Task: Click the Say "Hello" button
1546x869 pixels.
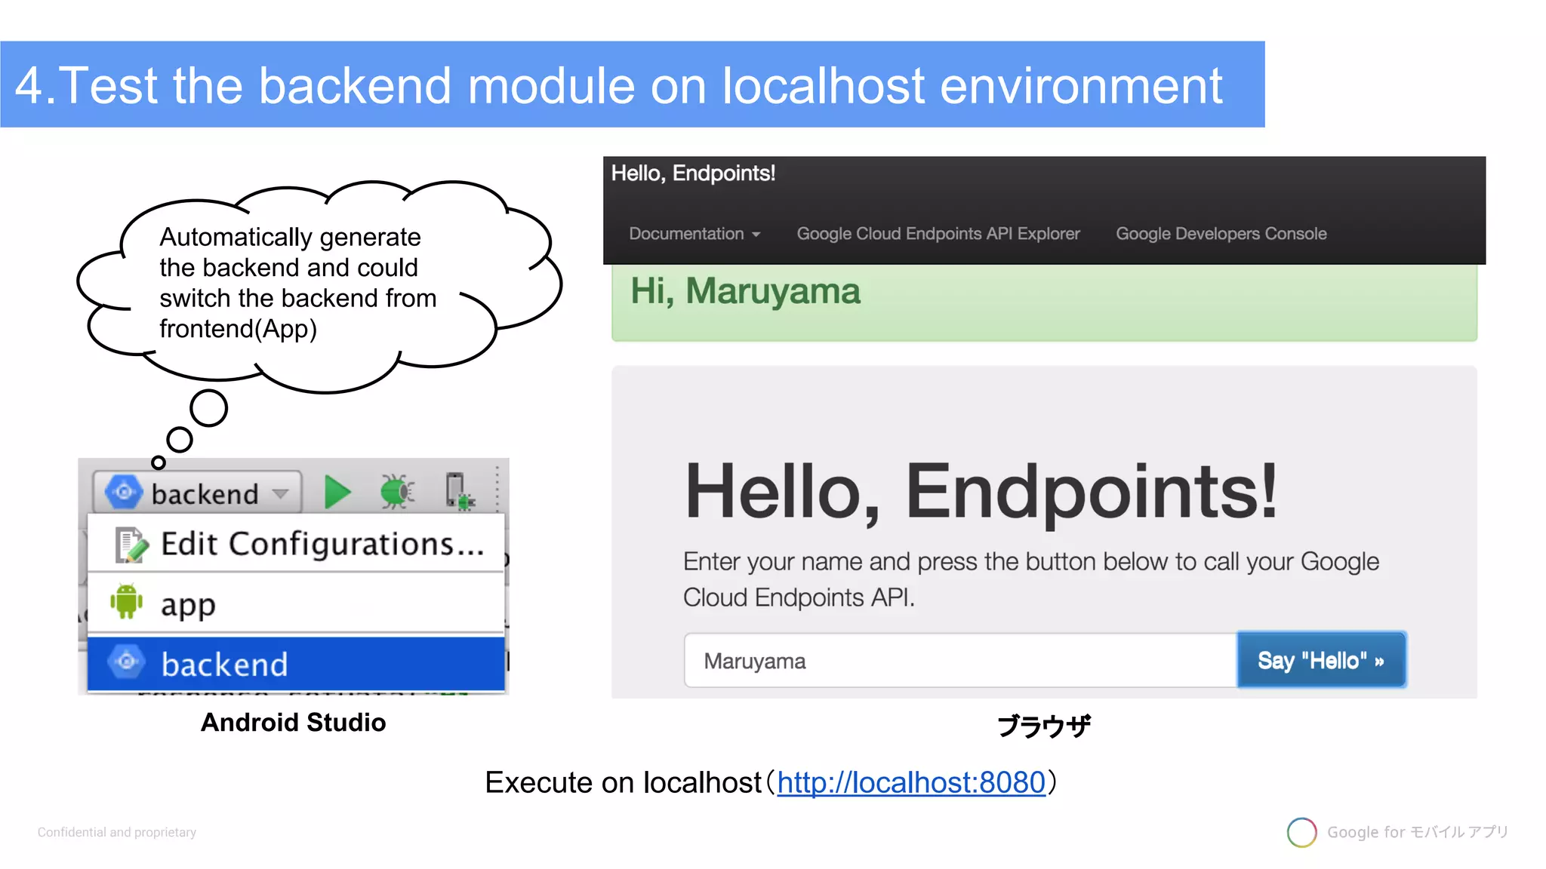Action: (1321, 660)
